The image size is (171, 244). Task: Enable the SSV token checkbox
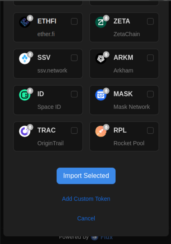[74, 58]
